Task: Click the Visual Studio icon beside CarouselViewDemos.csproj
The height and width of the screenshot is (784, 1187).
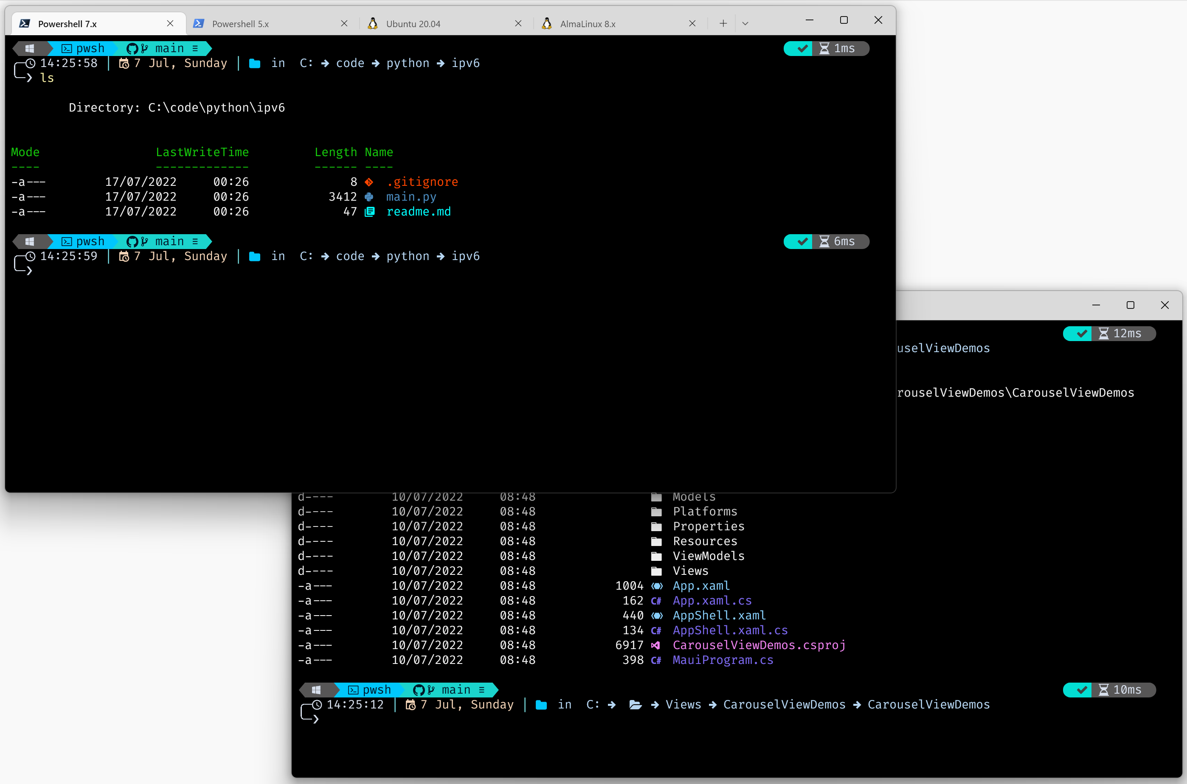Action: (x=655, y=645)
